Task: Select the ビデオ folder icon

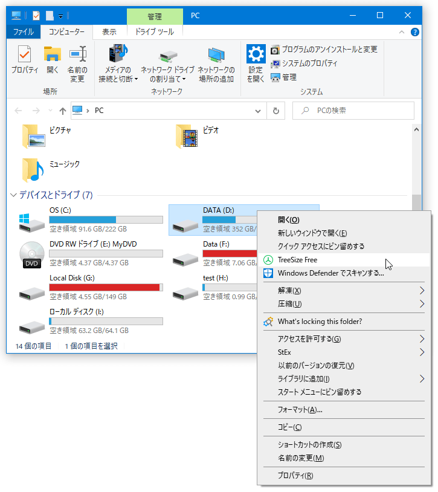Action: point(187,137)
